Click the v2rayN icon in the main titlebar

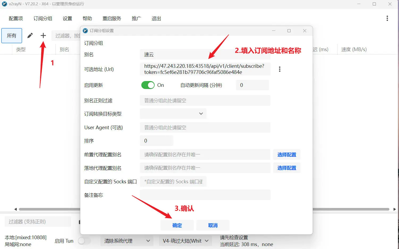pyautogui.click(x=4, y=4)
